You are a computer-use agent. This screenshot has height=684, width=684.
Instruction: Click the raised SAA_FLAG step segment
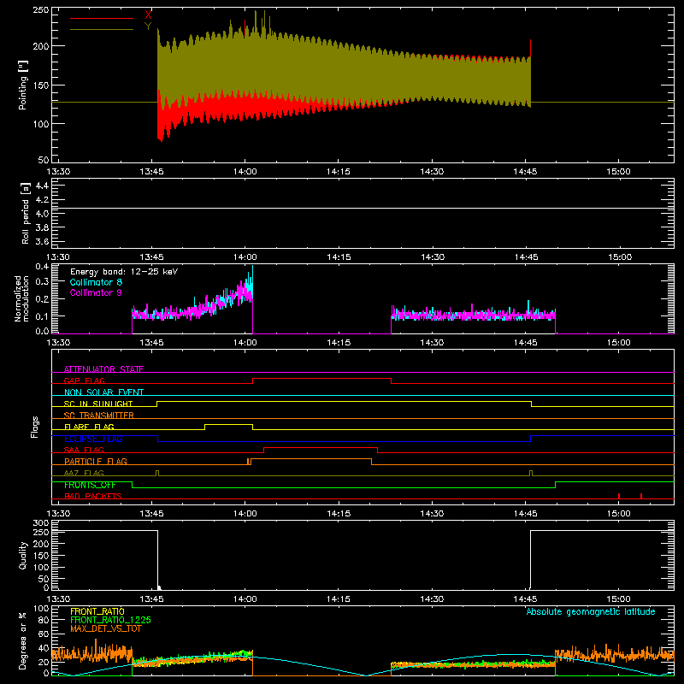click(x=321, y=447)
